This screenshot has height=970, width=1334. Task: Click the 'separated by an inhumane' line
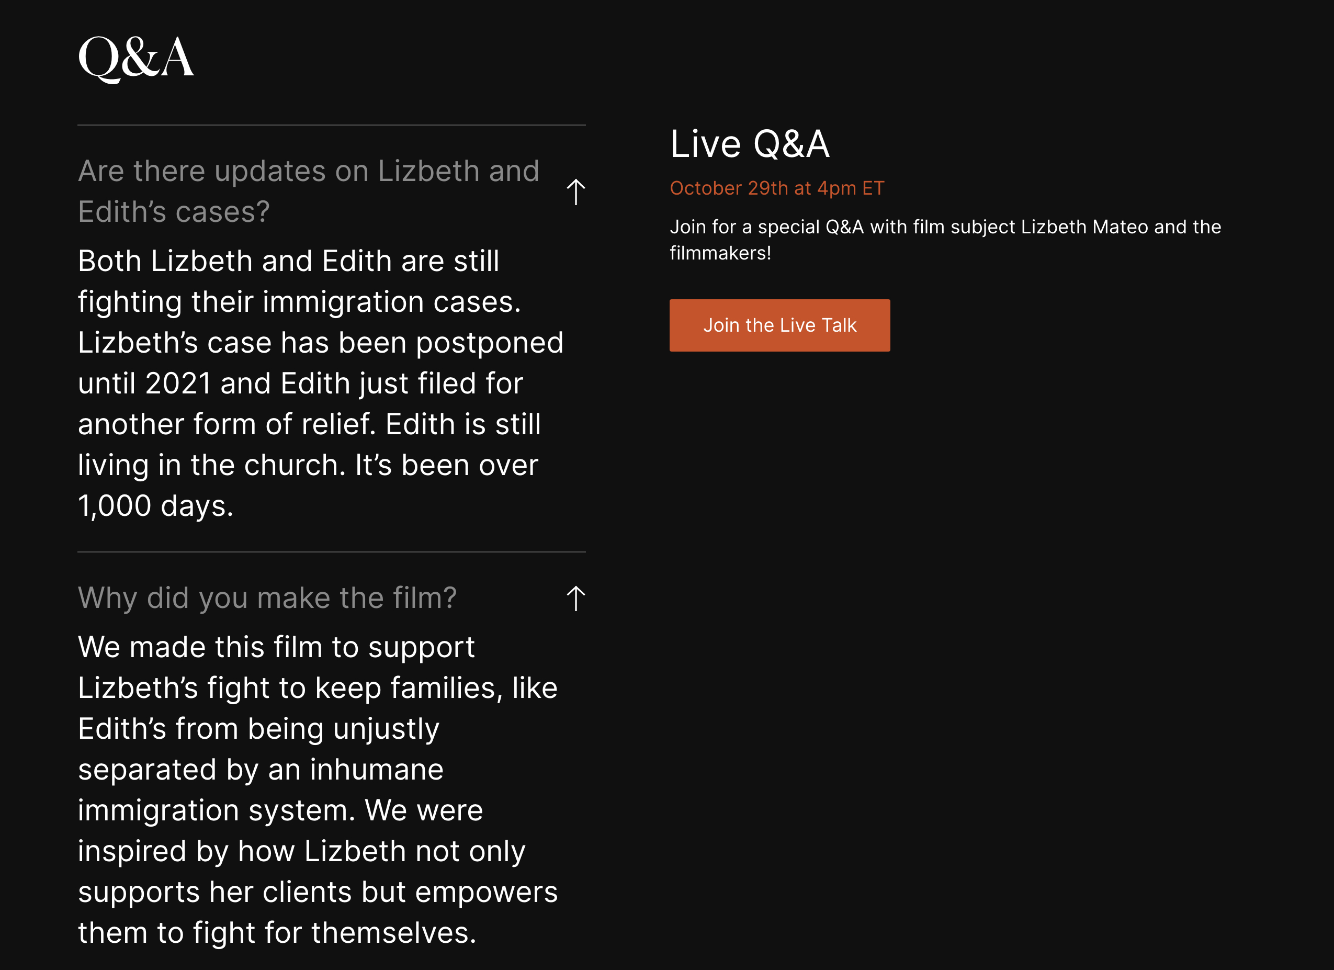[261, 770]
